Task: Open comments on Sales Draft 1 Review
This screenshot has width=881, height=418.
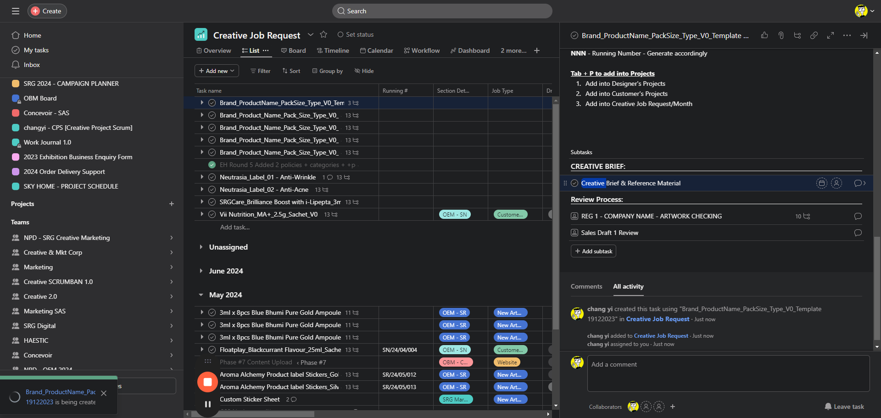Action: coord(858,233)
